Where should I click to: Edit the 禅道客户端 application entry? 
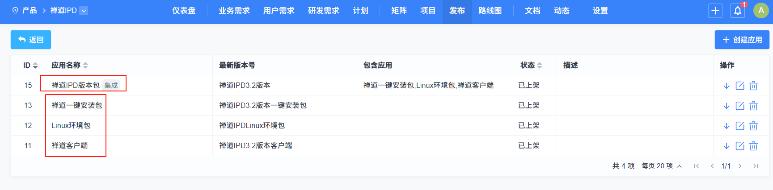tap(740, 146)
